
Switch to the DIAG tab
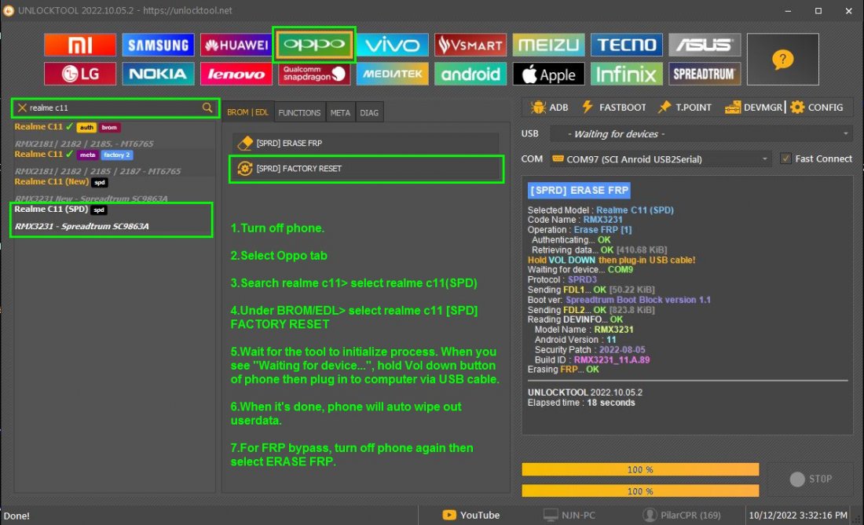coord(368,112)
